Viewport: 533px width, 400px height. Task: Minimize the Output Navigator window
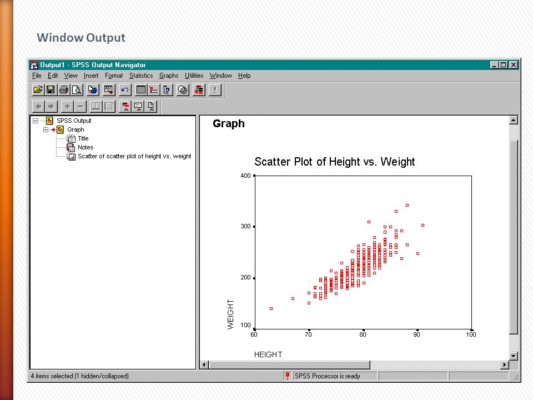494,64
